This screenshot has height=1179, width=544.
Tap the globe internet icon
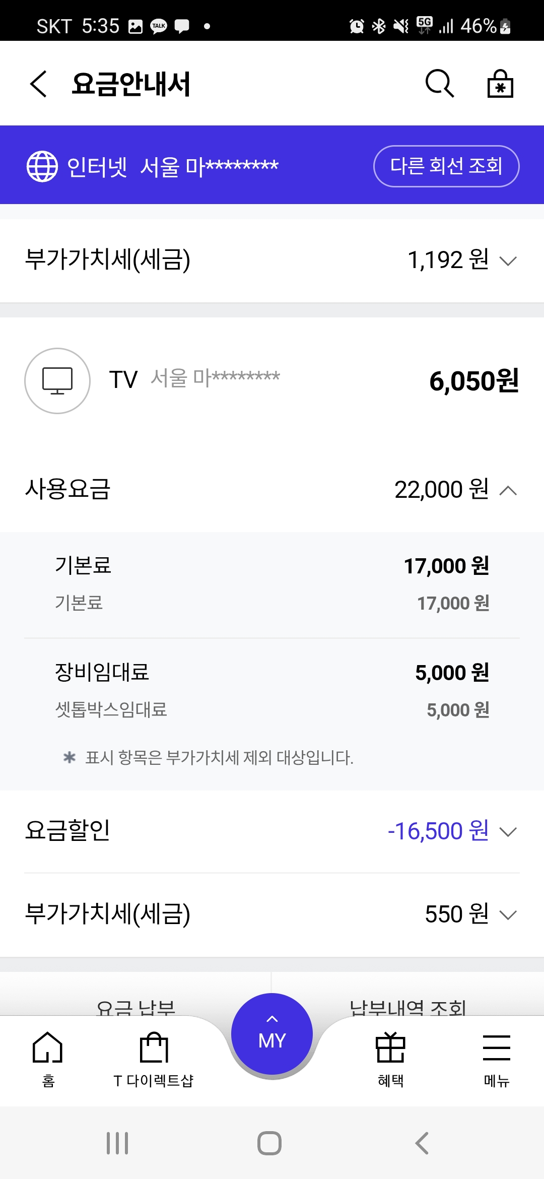click(x=42, y=166)
